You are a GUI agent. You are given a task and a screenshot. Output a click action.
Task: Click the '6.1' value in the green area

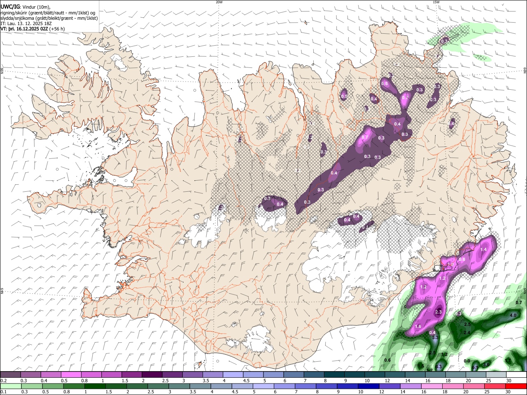point(475,367)
